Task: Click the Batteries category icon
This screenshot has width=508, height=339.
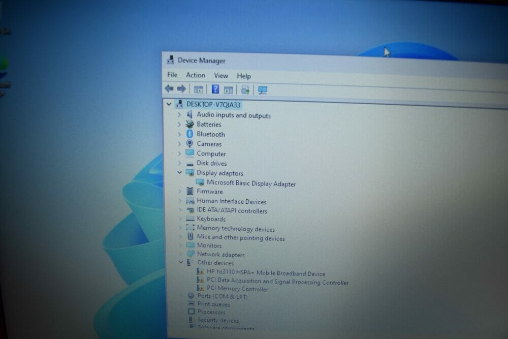Action: click(x=189, y=124)
